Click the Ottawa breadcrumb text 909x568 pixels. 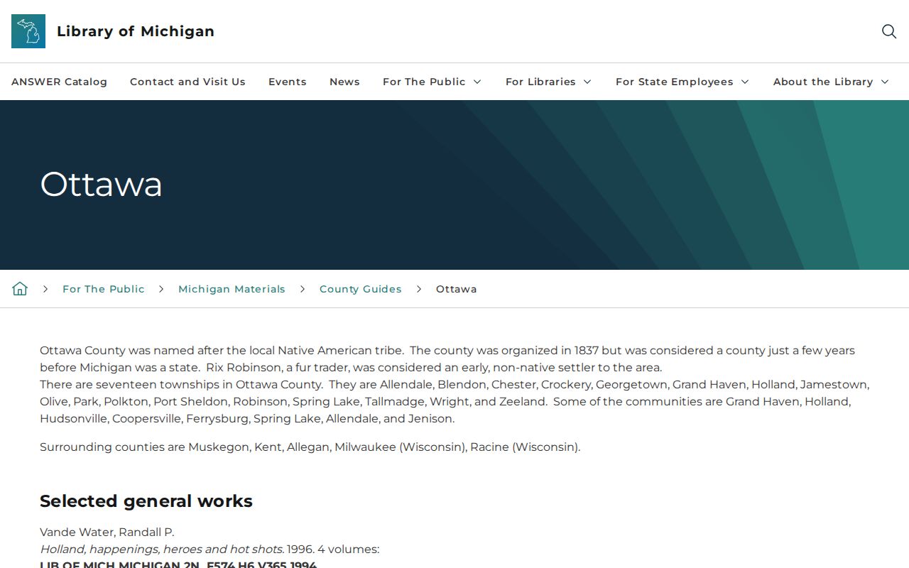[456, 289]
